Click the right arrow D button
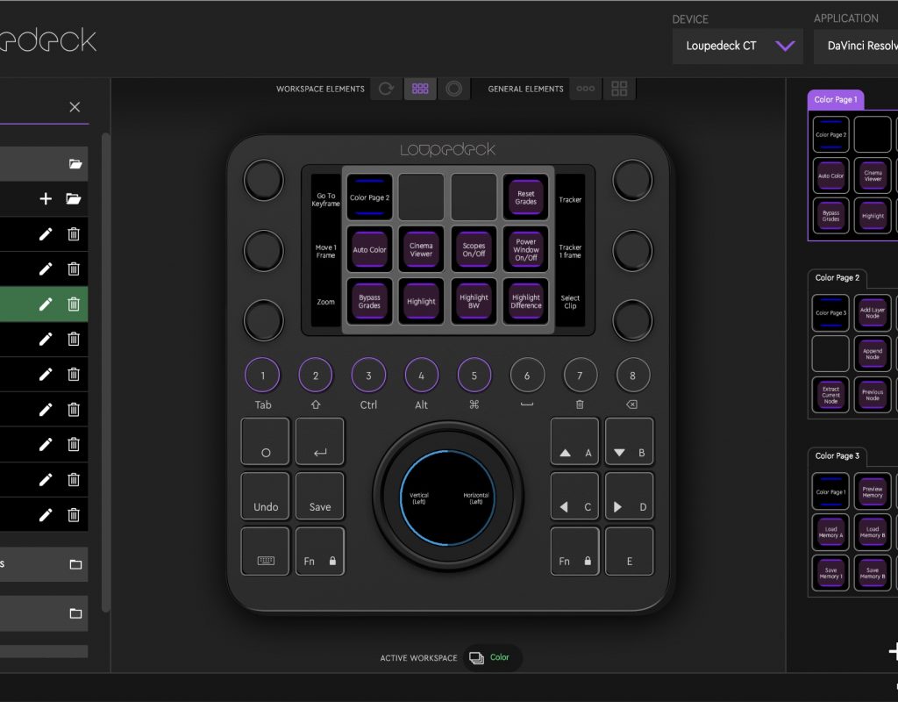898x702 pixels. pos(630,496)
